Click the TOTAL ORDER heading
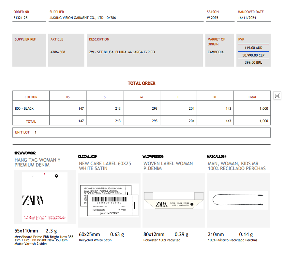 [142, 84]
